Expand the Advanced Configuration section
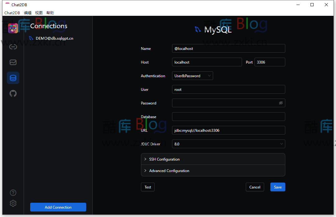The image size is (336, 217). (x=169, y=170)
